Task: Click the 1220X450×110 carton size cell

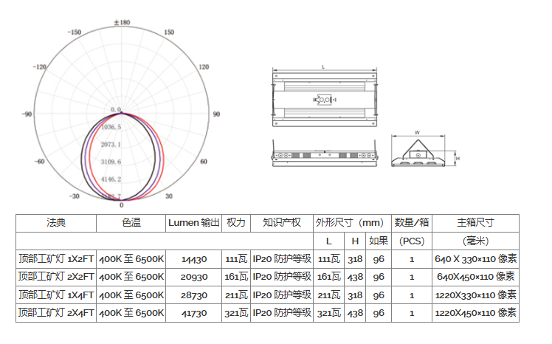Action: pyautogui.click(x=475, y=313)
